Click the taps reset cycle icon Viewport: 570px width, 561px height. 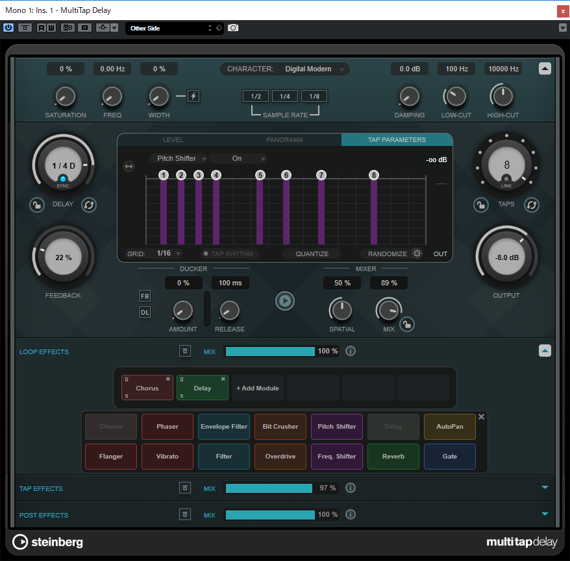pos(532,205)
